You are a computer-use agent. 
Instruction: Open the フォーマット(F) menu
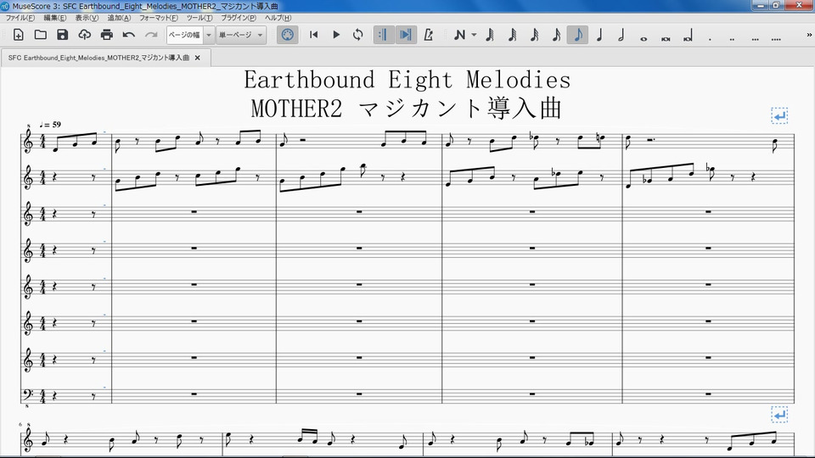158,18
